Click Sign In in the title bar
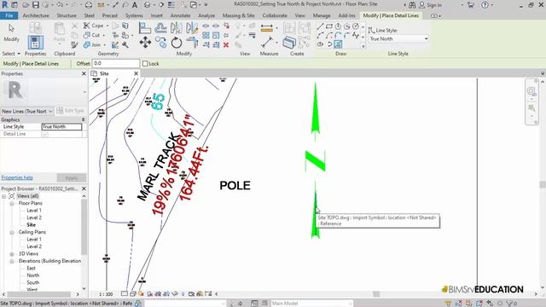546x307 pixels. tap(434, 5)
